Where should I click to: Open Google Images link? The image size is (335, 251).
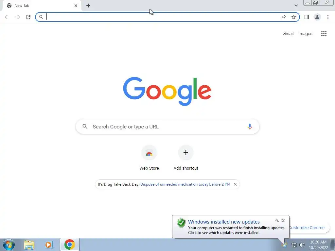pos(305,34)
